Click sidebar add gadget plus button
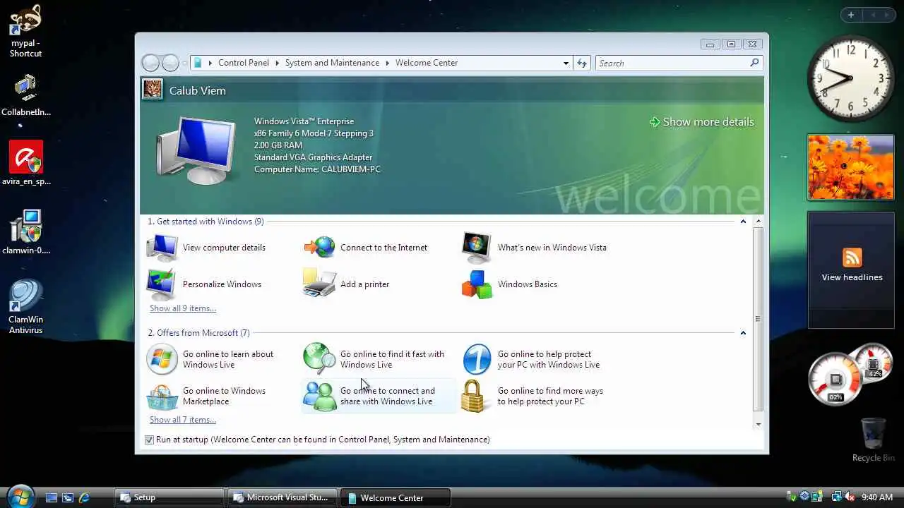Viewport: 904px width, 508px height. 851,15
